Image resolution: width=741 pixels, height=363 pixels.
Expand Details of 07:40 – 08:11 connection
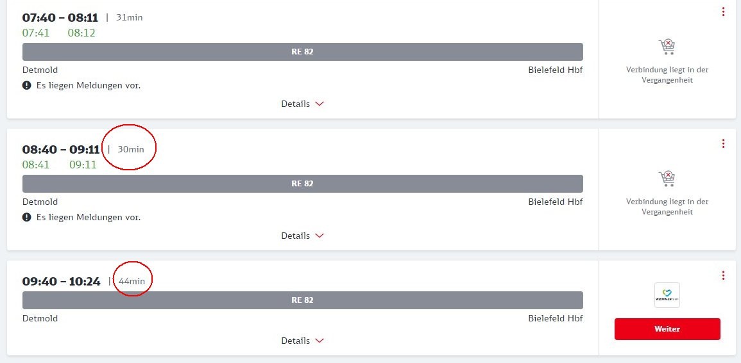[x=302, y=104]
